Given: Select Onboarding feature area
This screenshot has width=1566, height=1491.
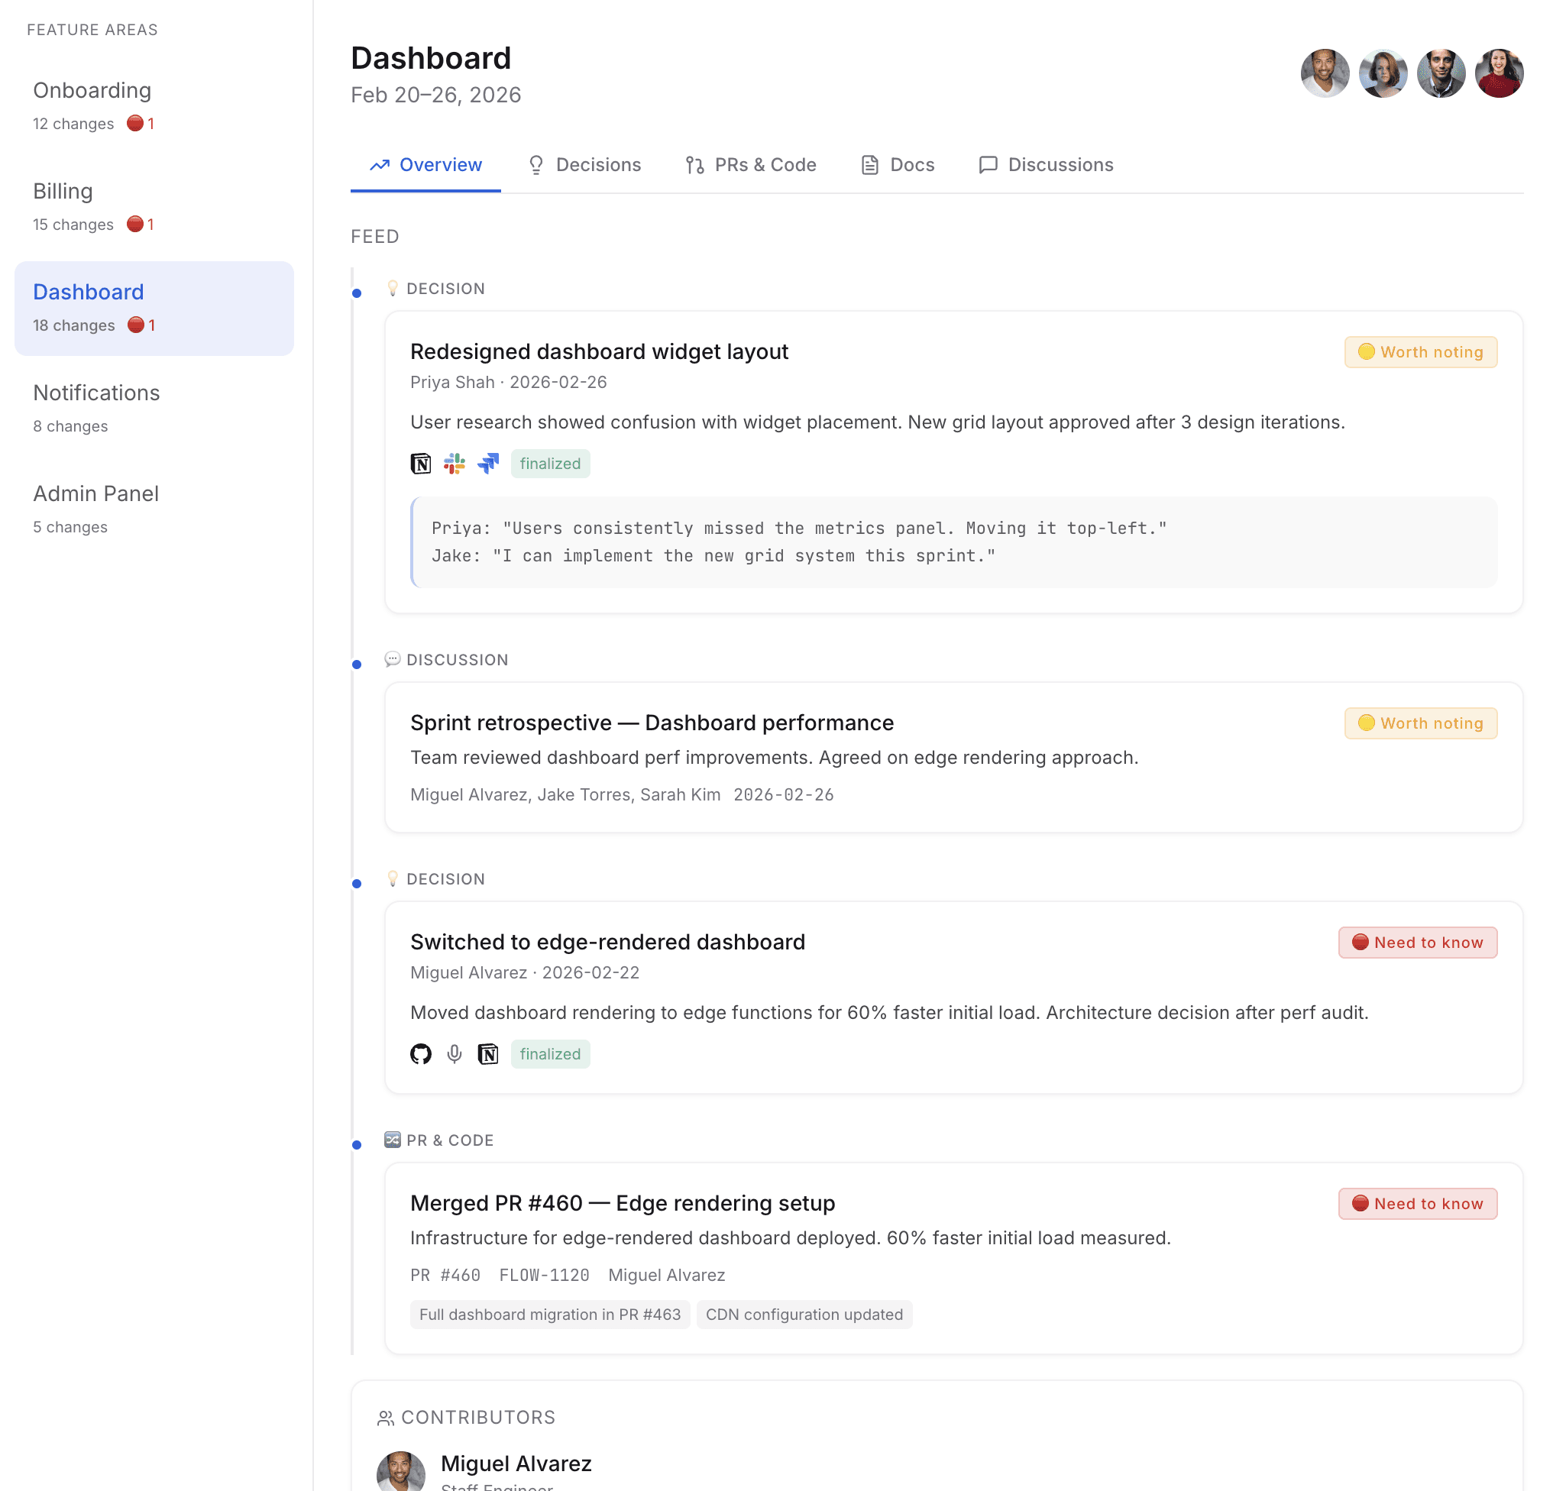Looking at the screenshot, I should (x=92, y=91).
